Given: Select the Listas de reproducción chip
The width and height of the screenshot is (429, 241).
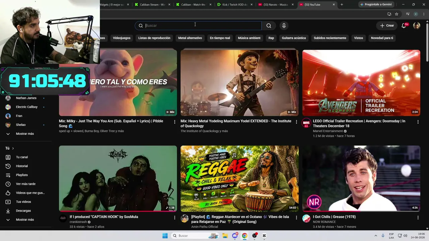Looking at the screenshot, I should [x=154, y=38].
